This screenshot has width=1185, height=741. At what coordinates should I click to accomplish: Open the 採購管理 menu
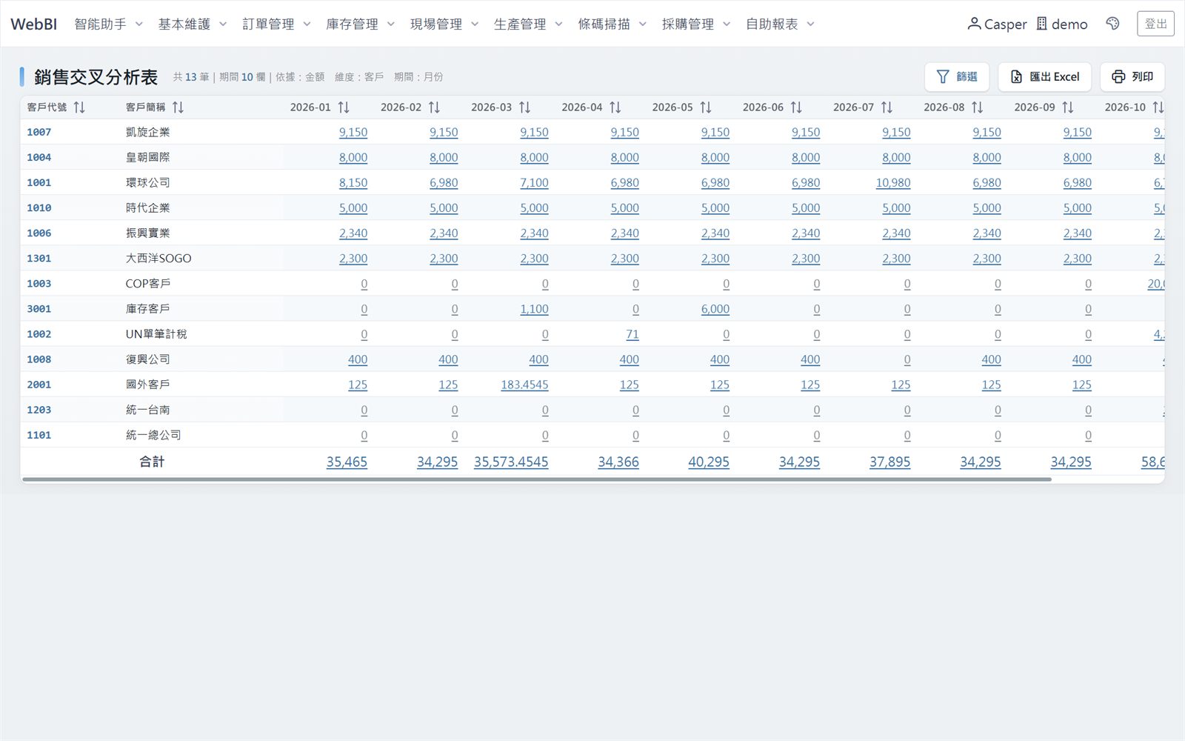pyautogui.click(x=696, y=24)
